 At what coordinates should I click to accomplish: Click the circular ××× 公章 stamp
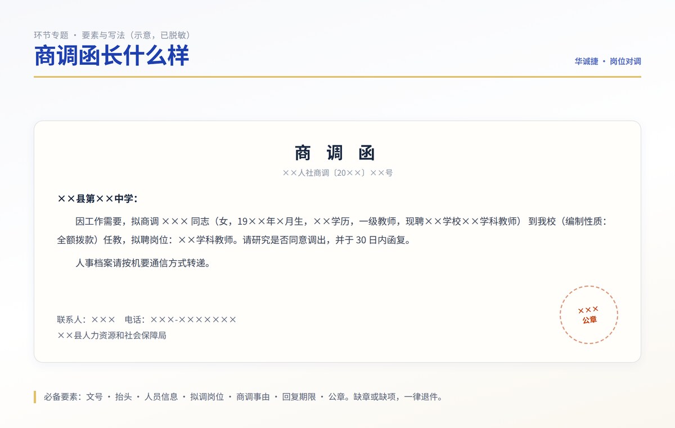click(x=589, y=315)
